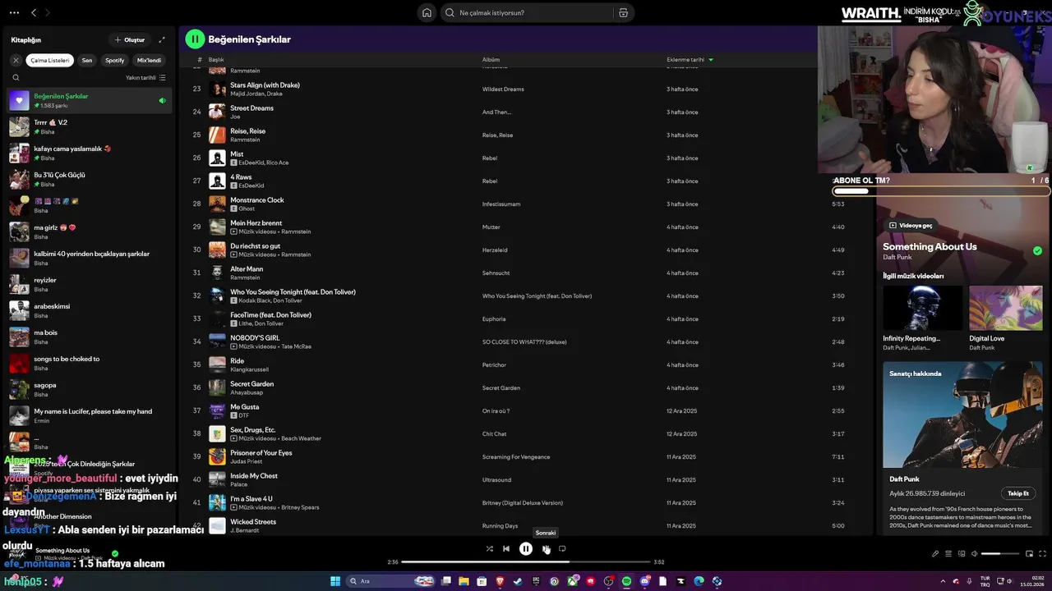The height and width of the screenshot is (591, 1052).
Task: Open the arabeskimsi playlist
Action: pyautogui.click(x=90, y=310)
